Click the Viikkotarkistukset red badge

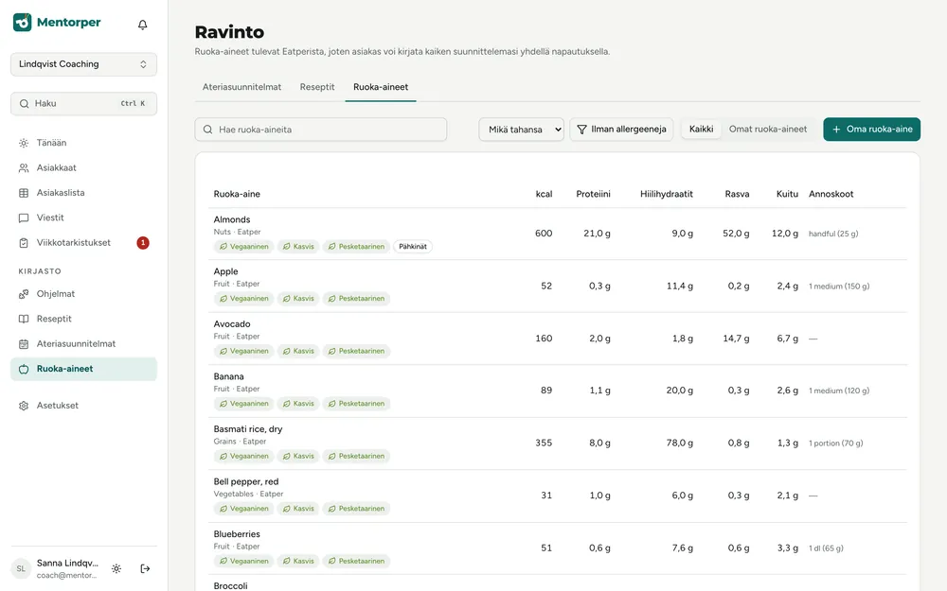[x=143, y=243]
